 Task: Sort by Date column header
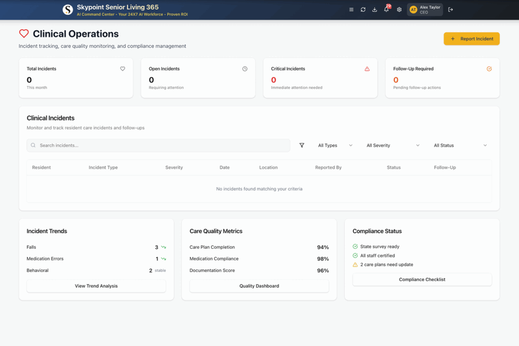click(225, 167)
